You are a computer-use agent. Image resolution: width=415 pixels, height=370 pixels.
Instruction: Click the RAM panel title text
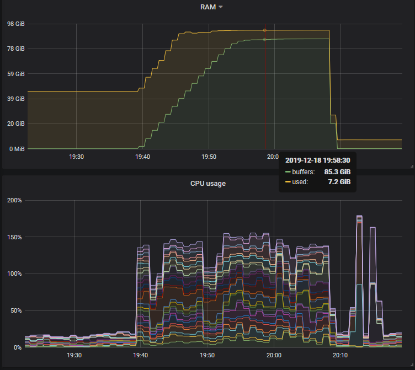[x=208, y=7]
